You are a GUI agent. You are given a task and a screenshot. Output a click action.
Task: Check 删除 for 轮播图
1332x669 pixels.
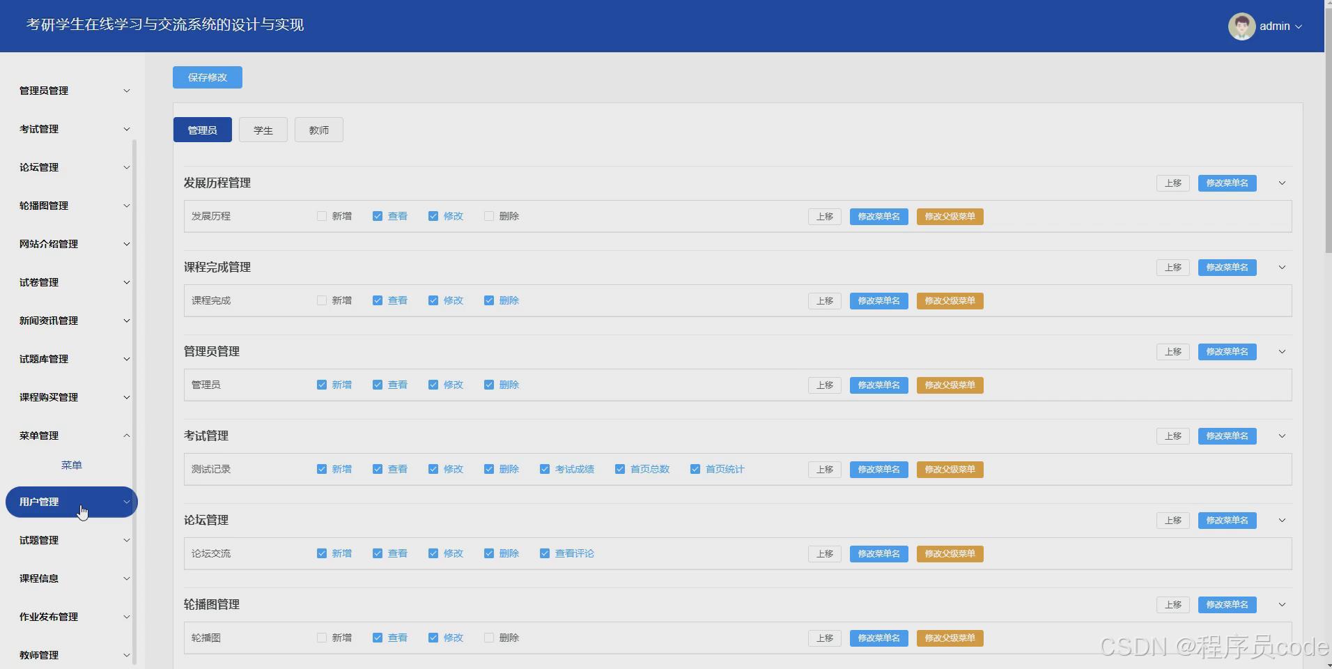coord(489,638)
